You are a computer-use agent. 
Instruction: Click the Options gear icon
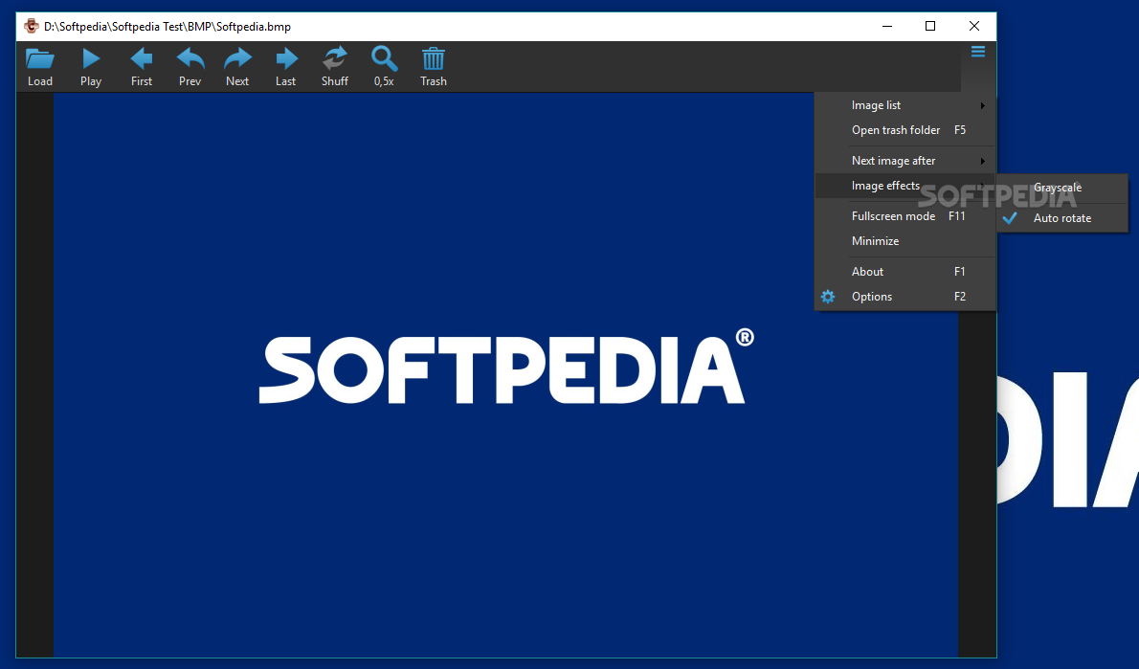(828, 297)
